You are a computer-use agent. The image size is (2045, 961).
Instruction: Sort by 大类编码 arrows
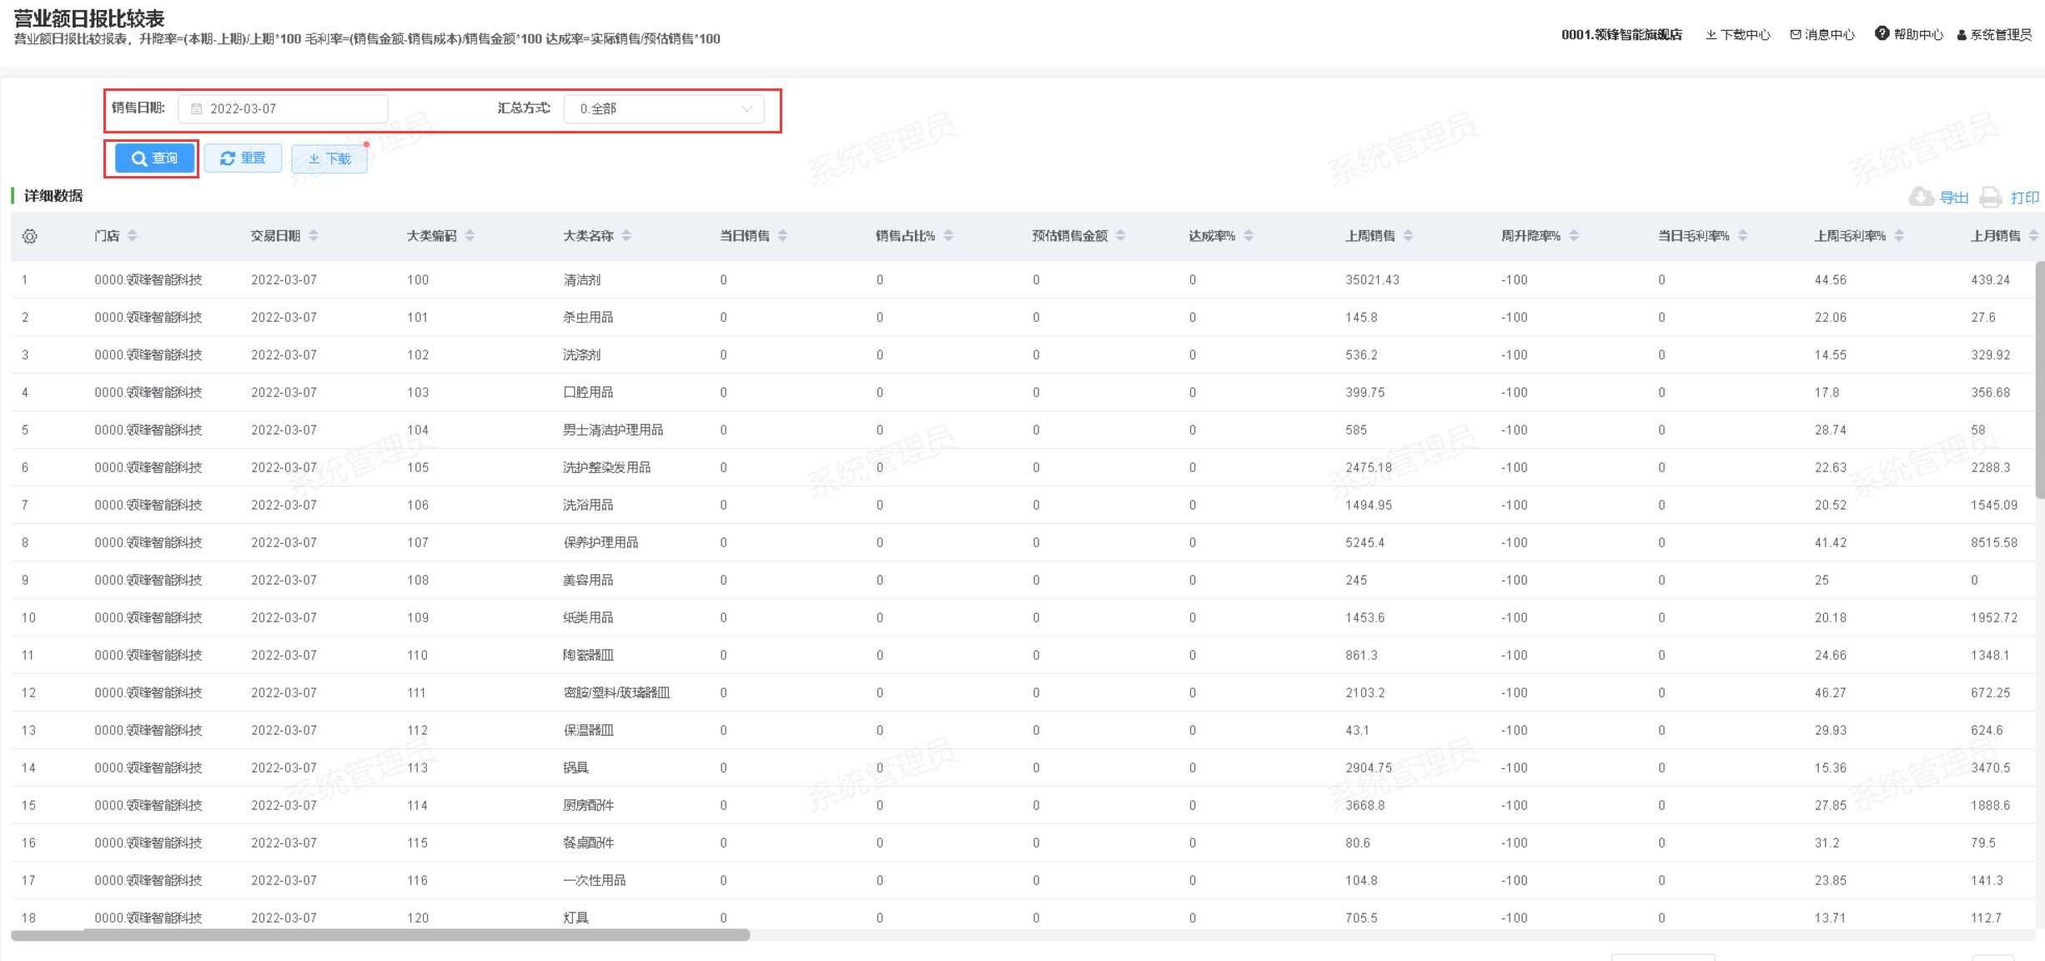(470, 236)
